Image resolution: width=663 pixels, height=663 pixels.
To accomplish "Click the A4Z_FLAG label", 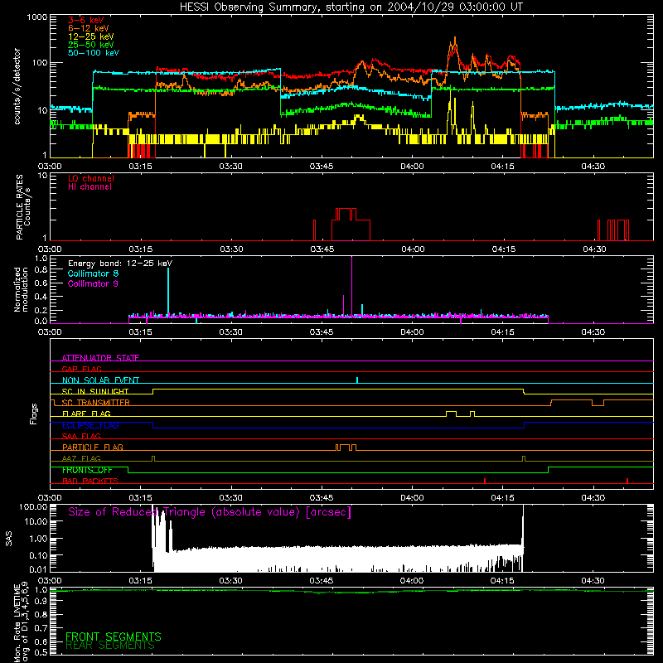I will coord(81,458).
